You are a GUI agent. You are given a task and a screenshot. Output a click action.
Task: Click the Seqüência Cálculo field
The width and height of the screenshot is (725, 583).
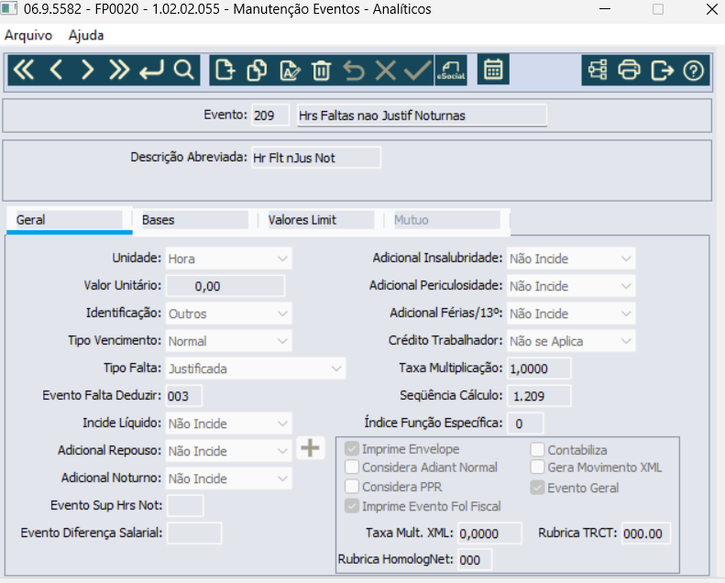tap(539, 396)
